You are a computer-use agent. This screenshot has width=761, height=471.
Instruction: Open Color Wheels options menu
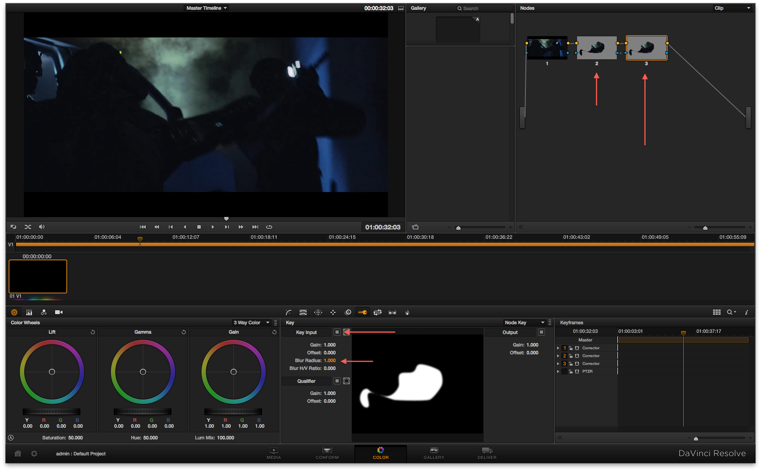(x=276, y=323)
